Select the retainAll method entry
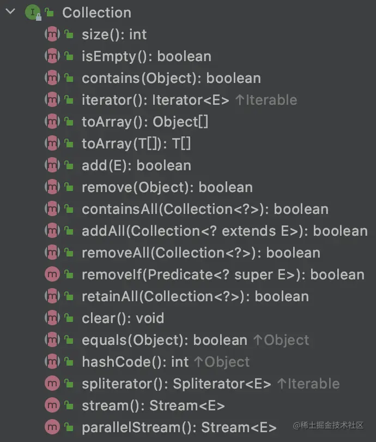The height and width of the screenshot is (442, 376). tap(195, 296)
